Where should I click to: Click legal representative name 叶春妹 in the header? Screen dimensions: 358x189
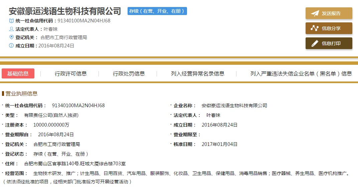(51, 29)
